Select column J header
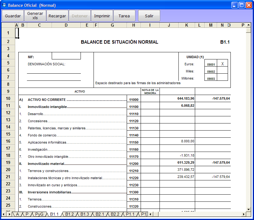Viewport: 254px width, 220px height. (169, 25)
